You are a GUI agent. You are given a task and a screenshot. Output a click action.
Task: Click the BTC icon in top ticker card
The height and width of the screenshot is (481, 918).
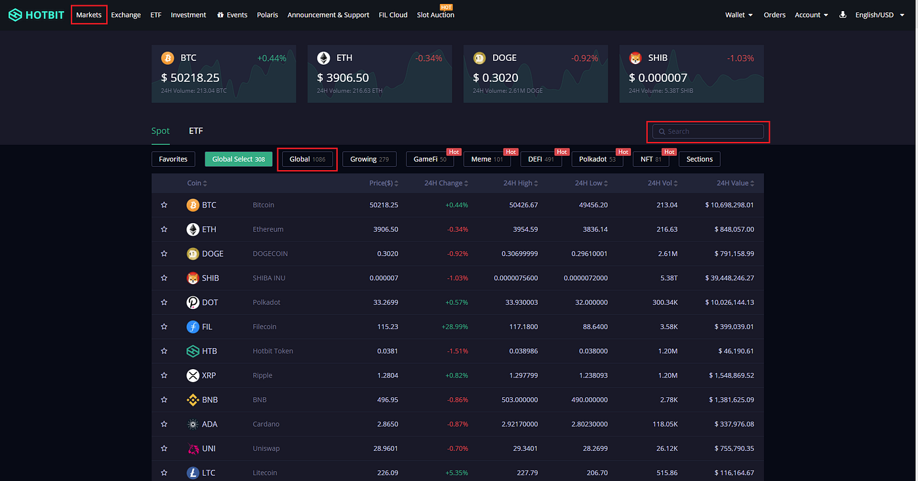coord(168,58)
